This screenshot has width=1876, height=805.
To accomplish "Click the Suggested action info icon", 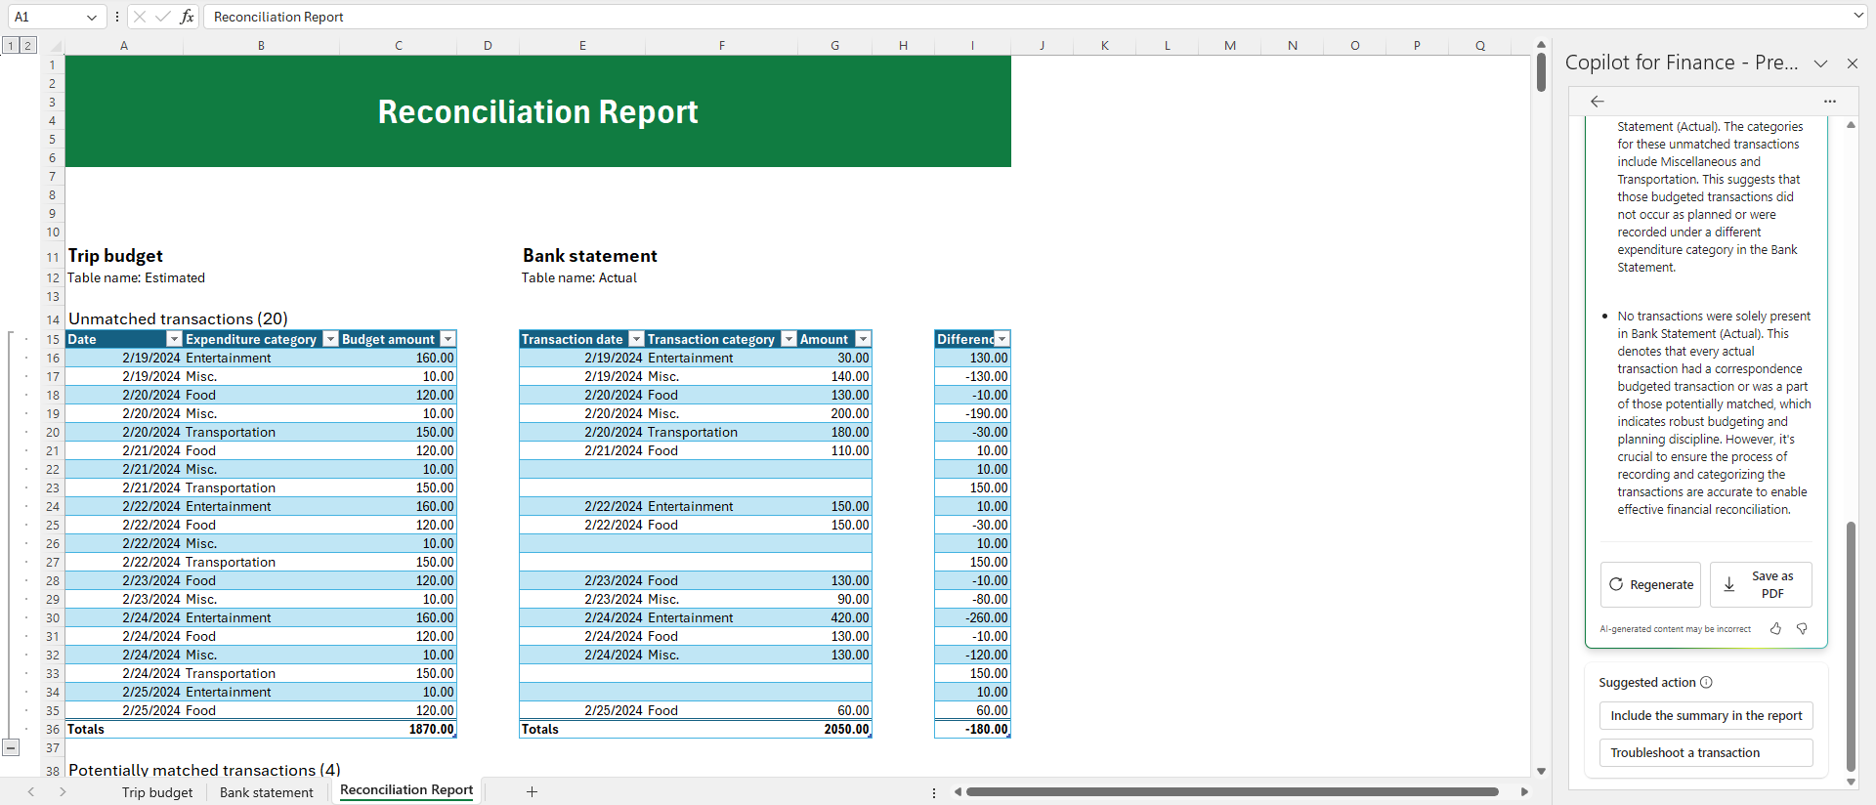I will (1706, 683).
